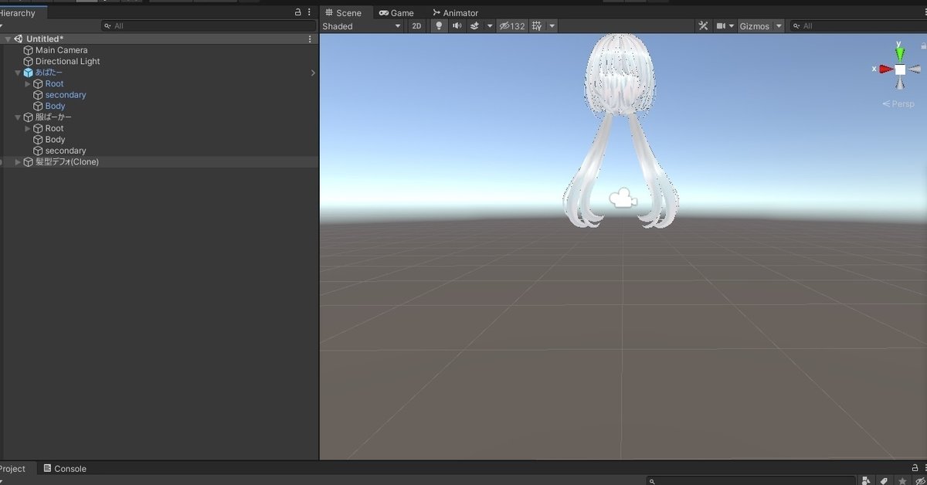Open the Gizmos button menu

click(x=757, y=25)
